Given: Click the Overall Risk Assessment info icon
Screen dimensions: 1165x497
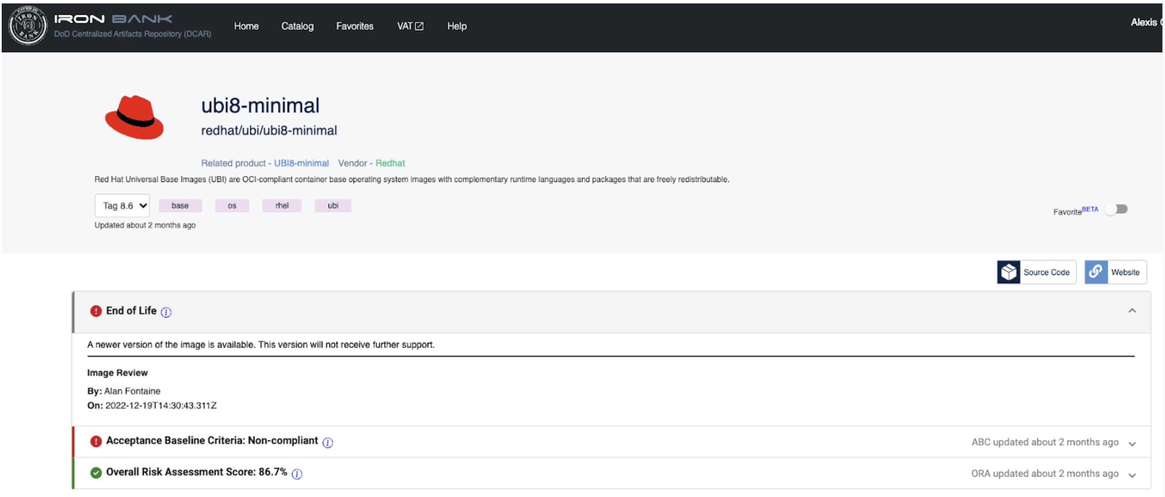Looking at the screenshot, I should pyautogui.click(x=297, y=474).
